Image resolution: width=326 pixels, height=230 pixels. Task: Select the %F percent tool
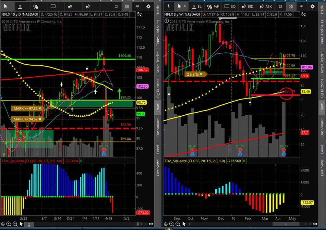[213, 7]
